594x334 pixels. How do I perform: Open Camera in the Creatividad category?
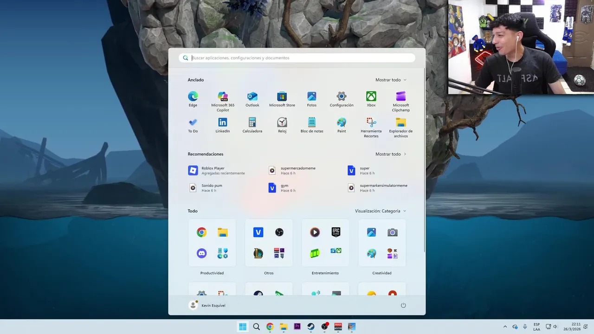(393, 232)
